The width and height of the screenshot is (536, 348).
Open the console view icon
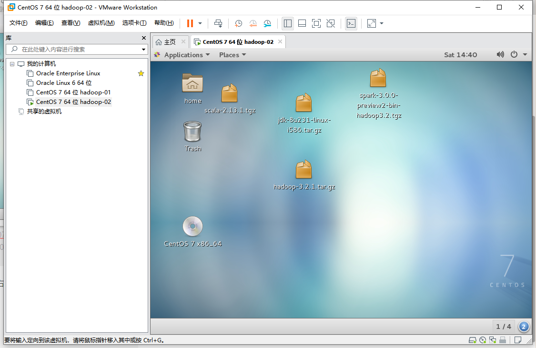(351, 23)
